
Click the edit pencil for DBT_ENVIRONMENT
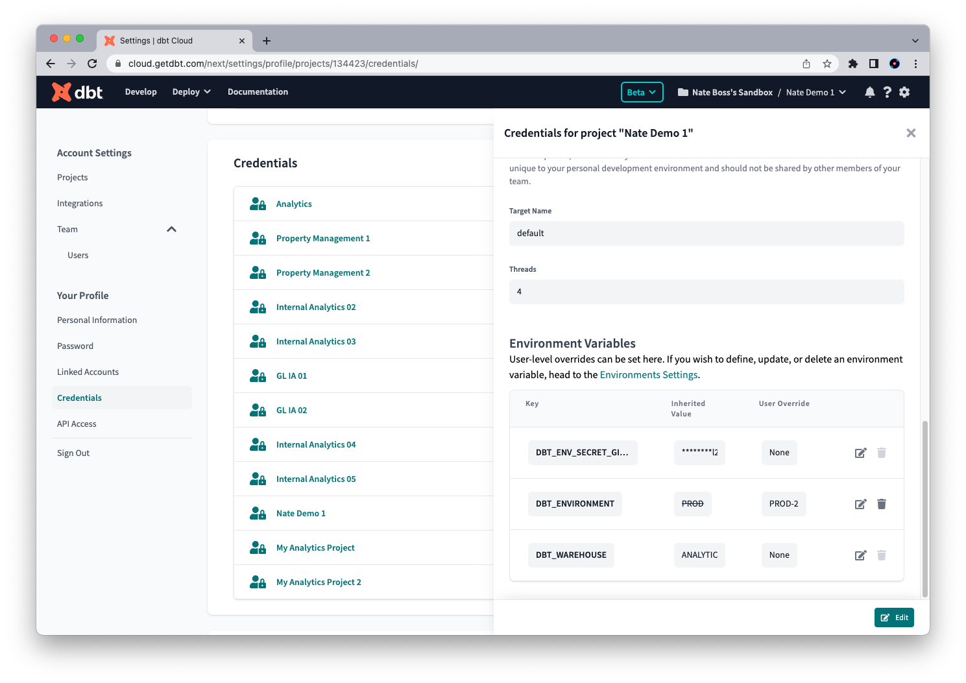[x=860, y=503]
